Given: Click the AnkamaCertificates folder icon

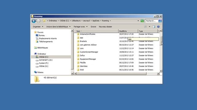Looking at the screenshot, I should coord(78,34).
